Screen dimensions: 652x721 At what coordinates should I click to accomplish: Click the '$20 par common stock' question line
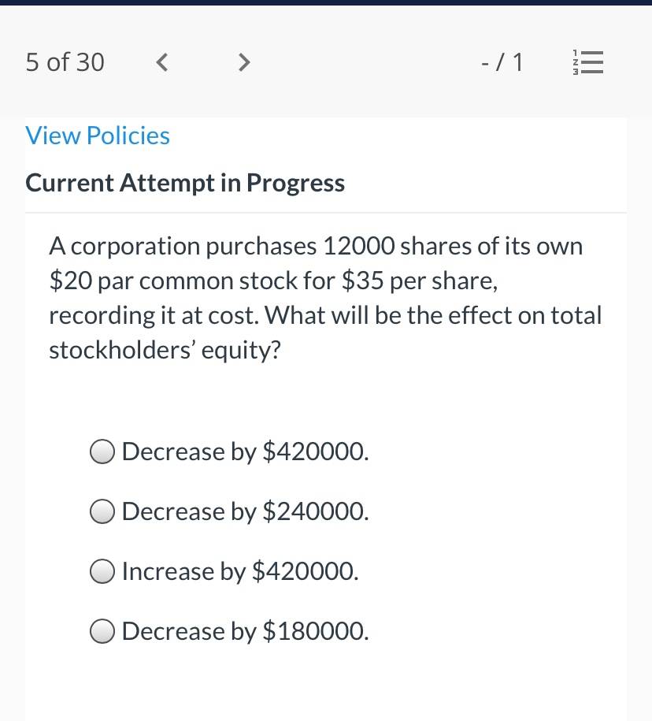click(x=273, y=281)
